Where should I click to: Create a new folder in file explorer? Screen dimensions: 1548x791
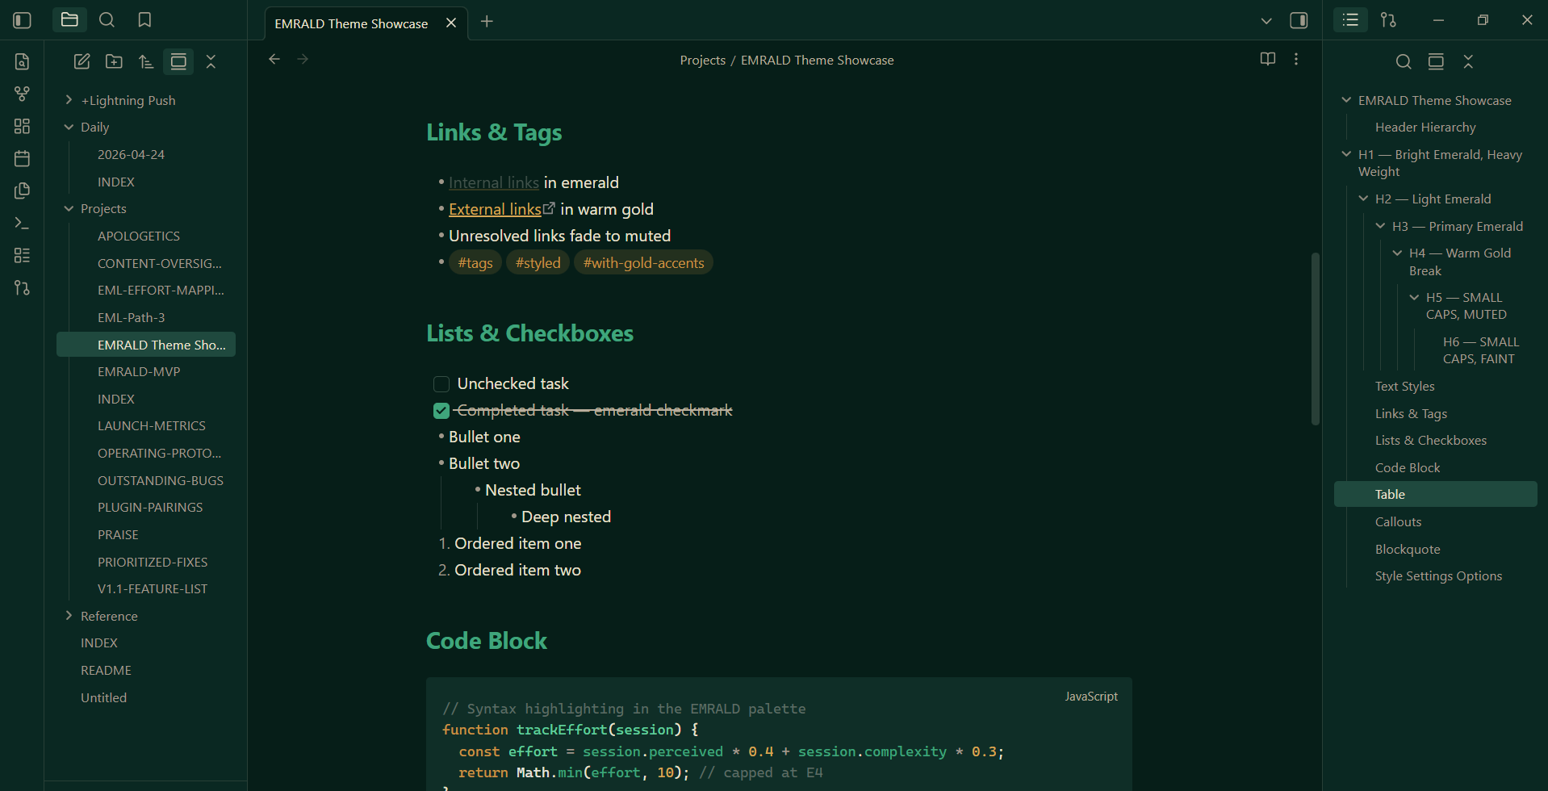[114, 61]
